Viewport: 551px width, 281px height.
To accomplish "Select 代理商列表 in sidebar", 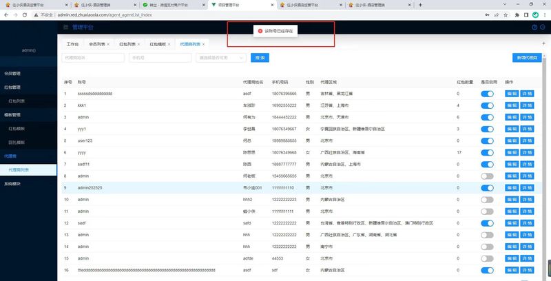I will (x=28, y=170).
